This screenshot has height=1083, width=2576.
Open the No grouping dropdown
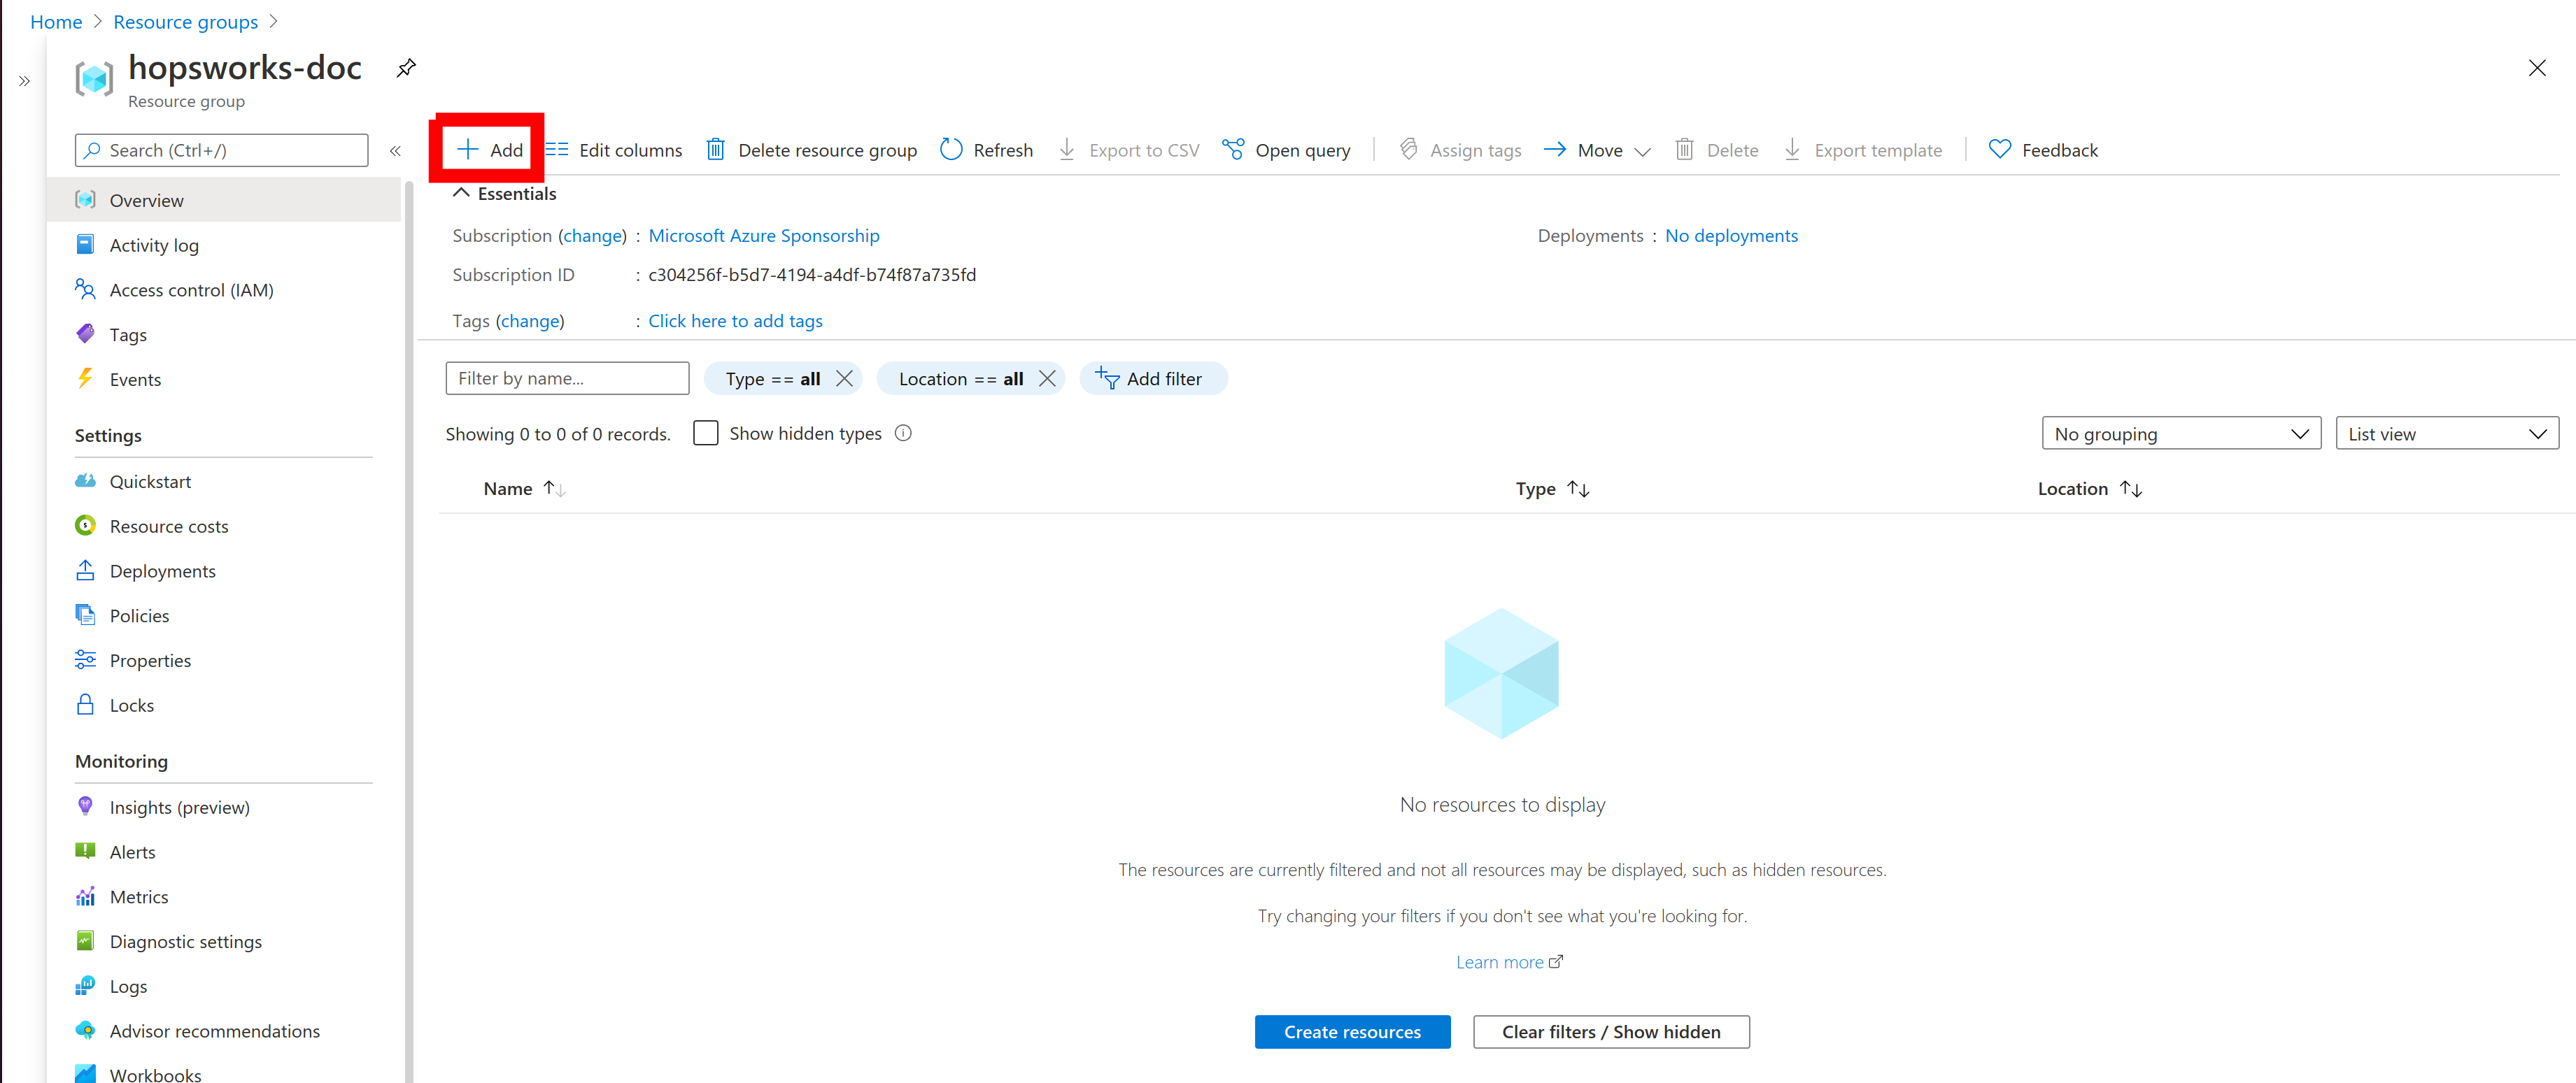tap(2180, 433)
